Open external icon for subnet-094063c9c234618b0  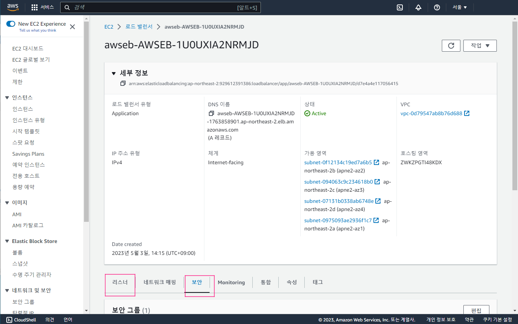coord(377,182)
